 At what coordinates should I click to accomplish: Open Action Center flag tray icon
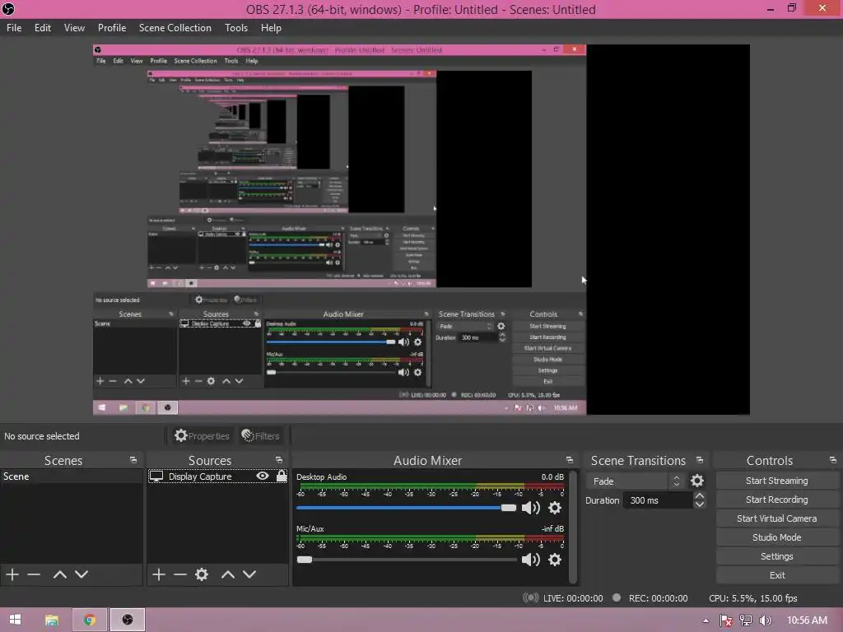coord(726,620)
